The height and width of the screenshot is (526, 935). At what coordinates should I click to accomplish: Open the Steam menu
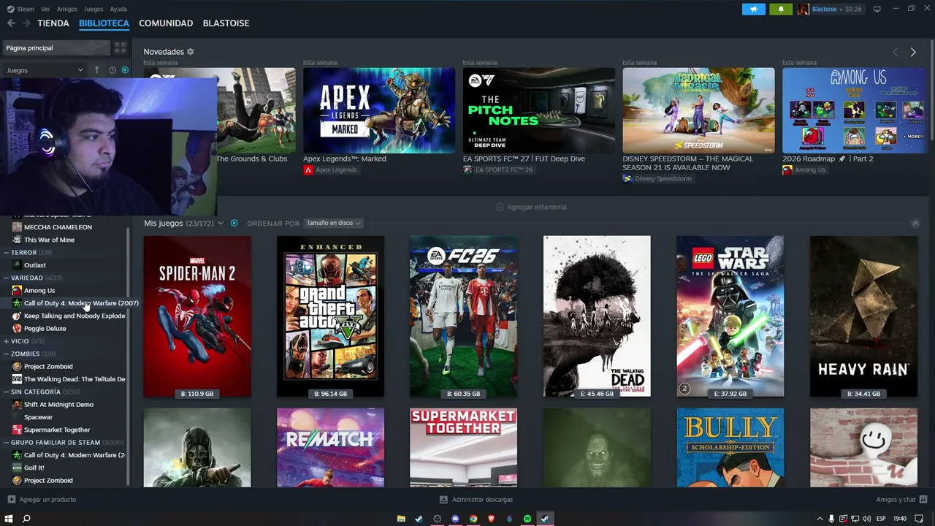pos(20,9)
